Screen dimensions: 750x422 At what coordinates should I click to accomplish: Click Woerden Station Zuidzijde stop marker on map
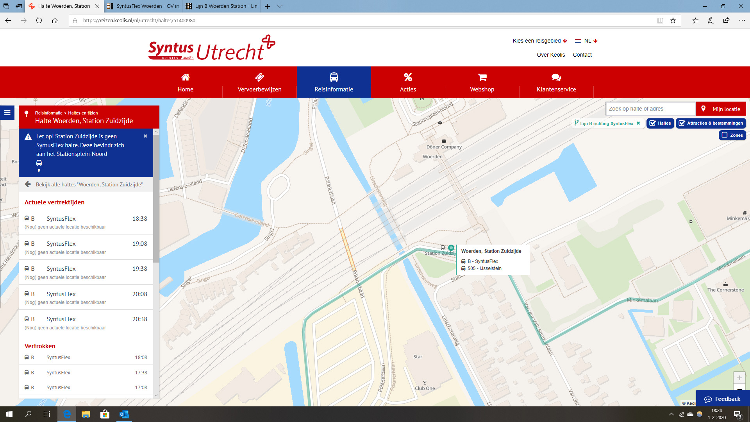click(451, 248)
